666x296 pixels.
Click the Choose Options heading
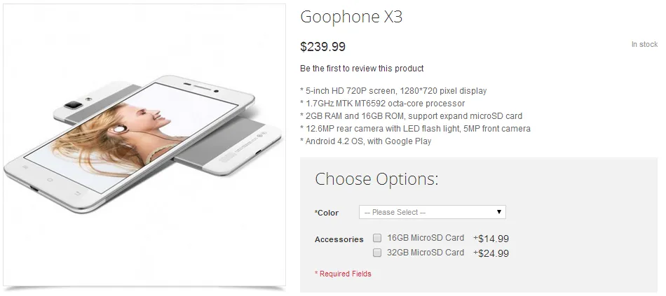(376, 179)
